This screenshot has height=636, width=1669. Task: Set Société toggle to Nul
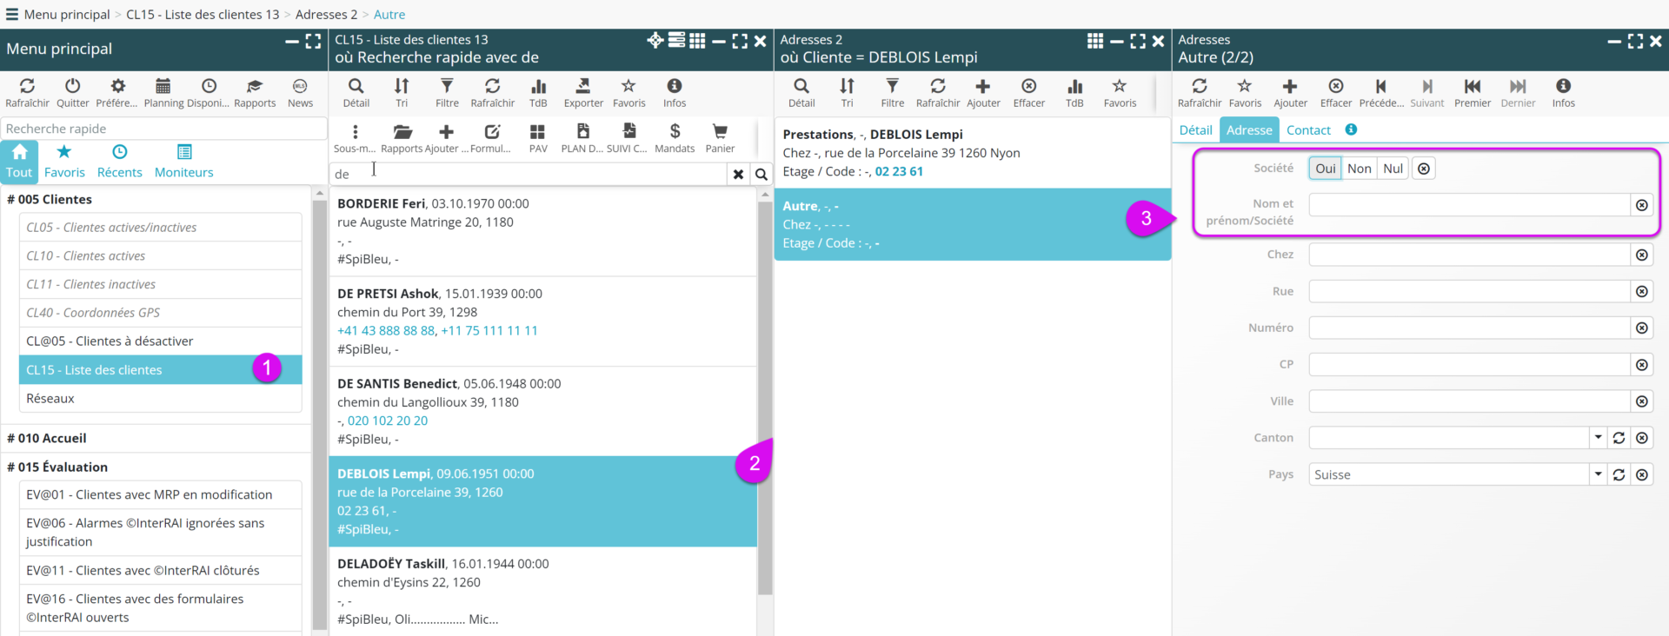pyautogui.click(x=1393, y=169)
